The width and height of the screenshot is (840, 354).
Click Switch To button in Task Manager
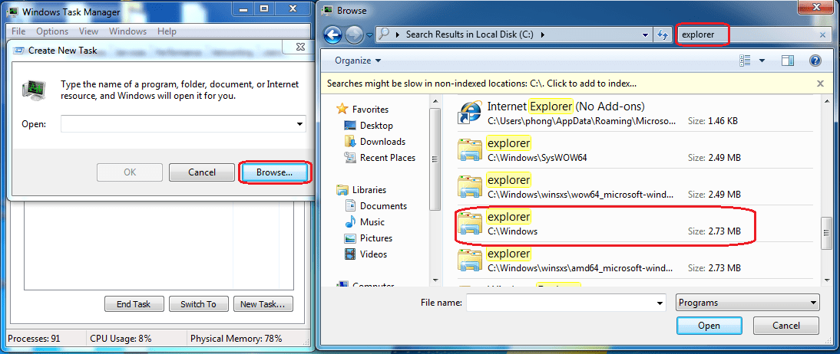click(198, 304)
